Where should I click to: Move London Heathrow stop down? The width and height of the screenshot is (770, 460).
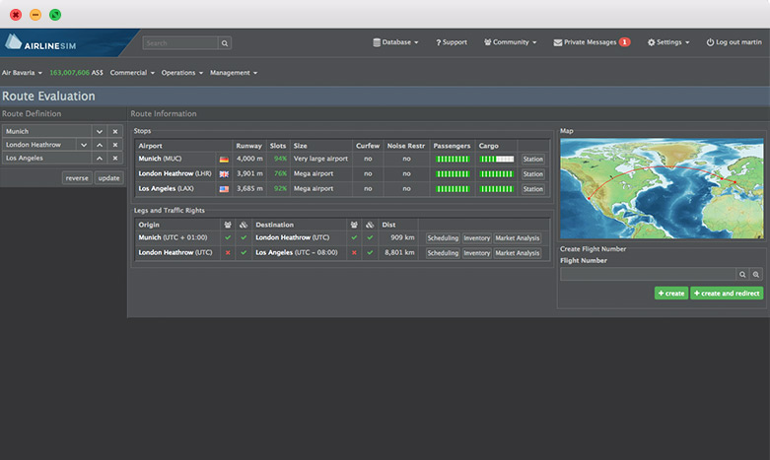tap(84, 145)
